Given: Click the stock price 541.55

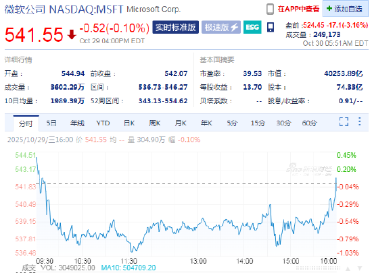Looking at the screenshot, I should pos(34,35).
